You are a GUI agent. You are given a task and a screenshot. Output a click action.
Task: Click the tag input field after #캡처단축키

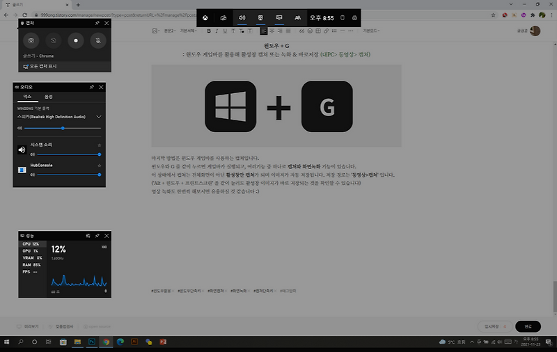288,291
